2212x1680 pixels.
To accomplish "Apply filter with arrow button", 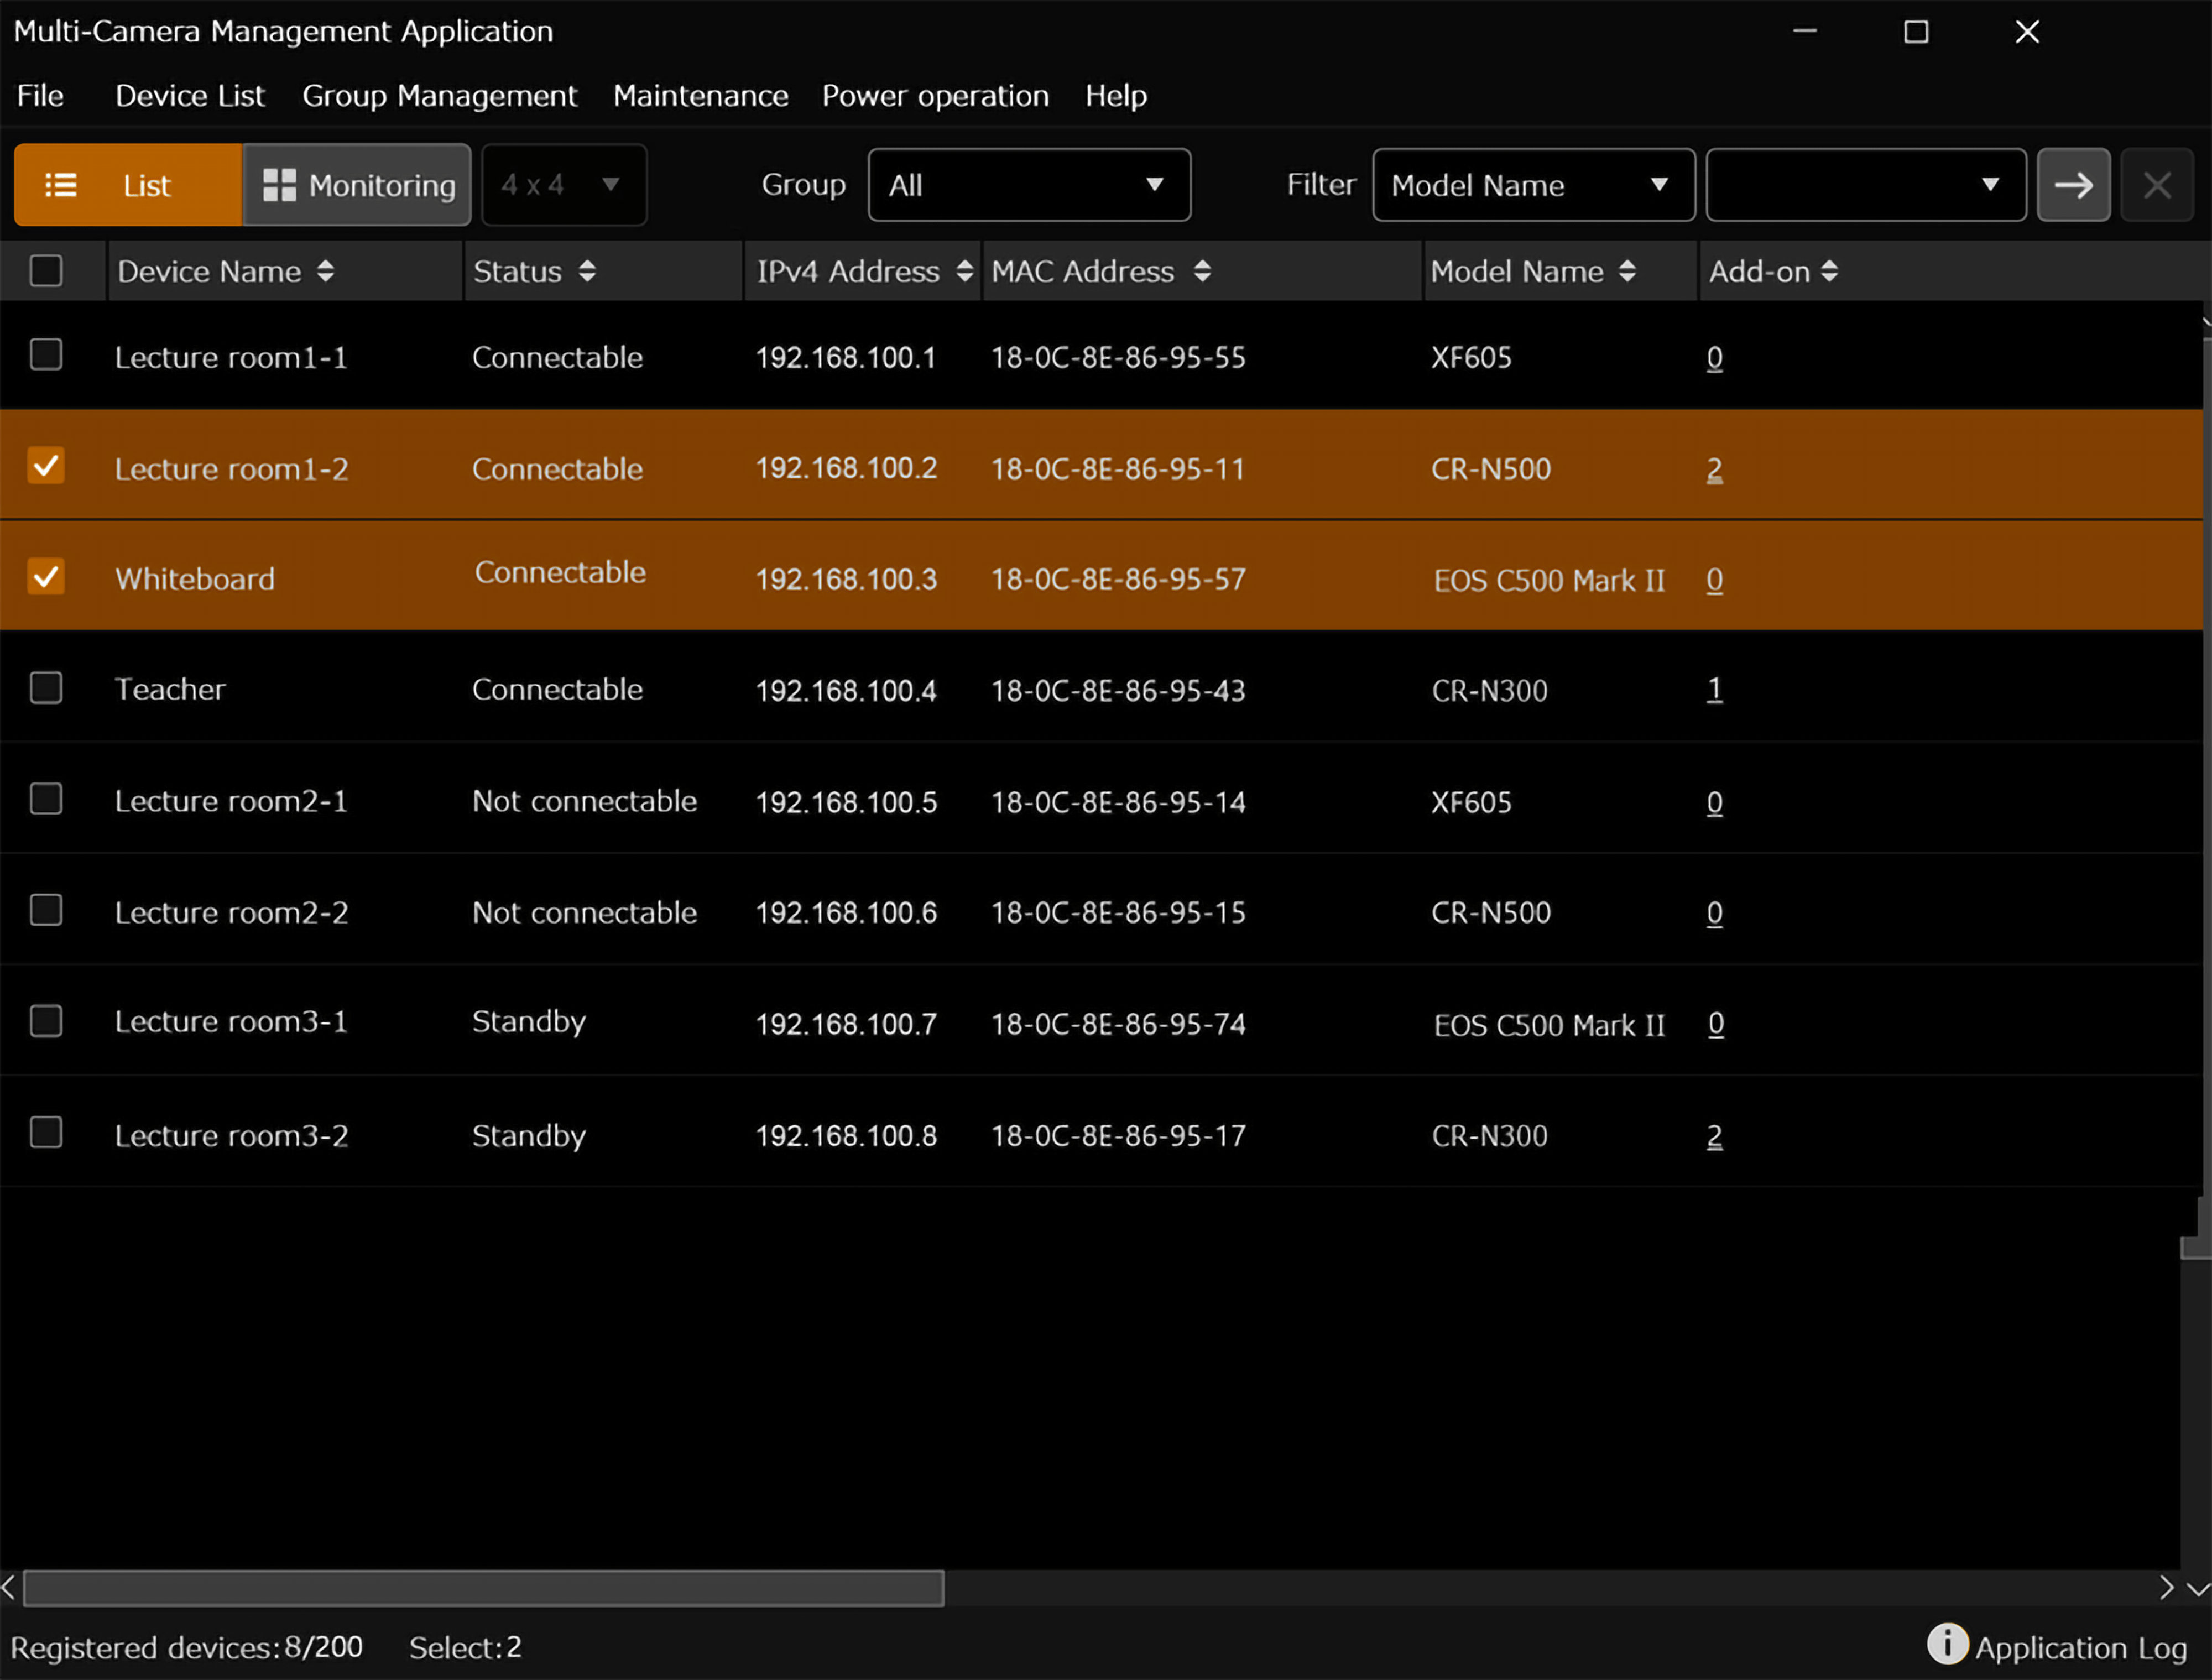I will [x=2073, y=185].
